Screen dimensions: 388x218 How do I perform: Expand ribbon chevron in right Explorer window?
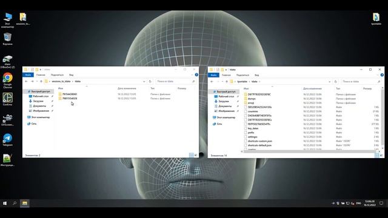coord(378,75)
